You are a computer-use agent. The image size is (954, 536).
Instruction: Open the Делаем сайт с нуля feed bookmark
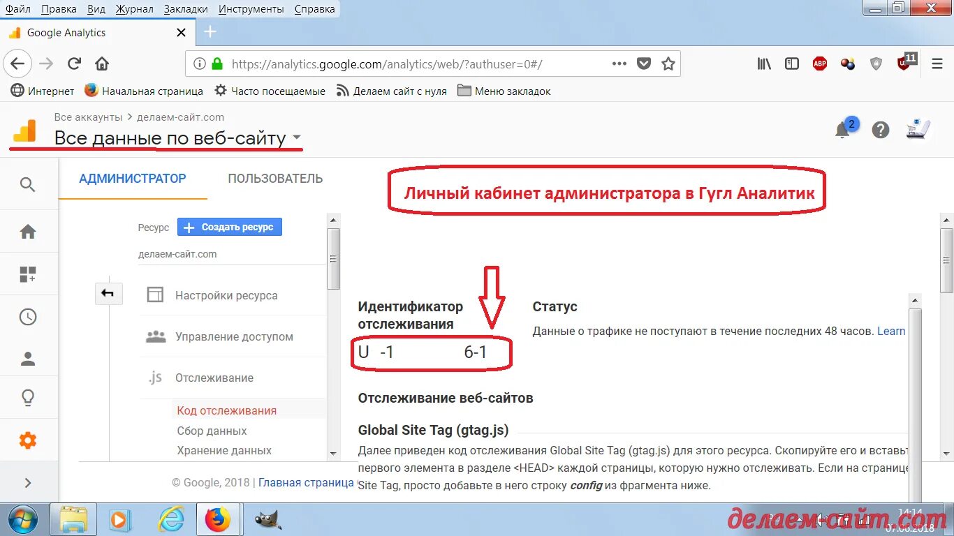pos(392,91)
